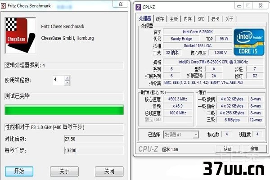Click the 开始 button to start benchmark
Screen dimensions: 270x180
click(19, 171)
